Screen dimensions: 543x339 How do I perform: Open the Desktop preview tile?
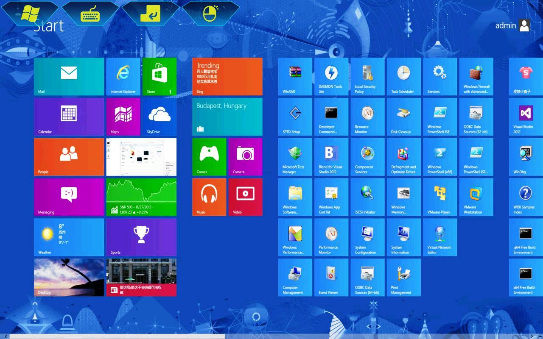click(69, 278)
